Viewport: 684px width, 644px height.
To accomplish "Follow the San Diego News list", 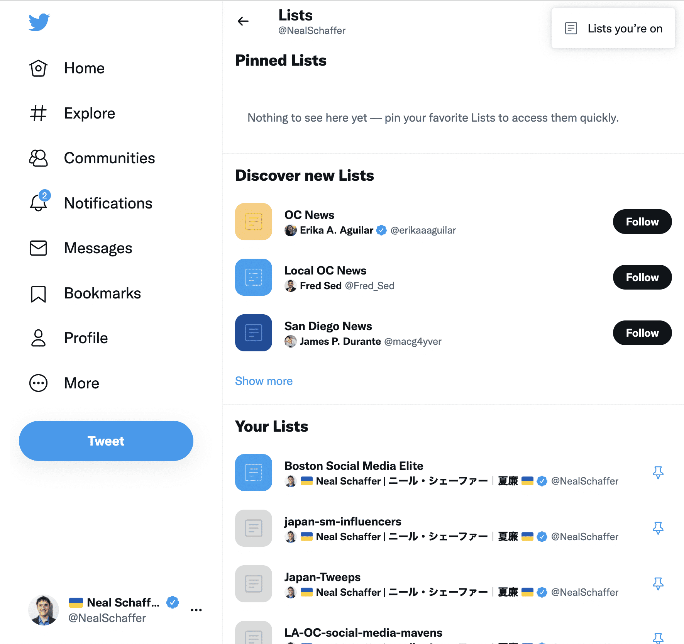I will pos(642,332).
